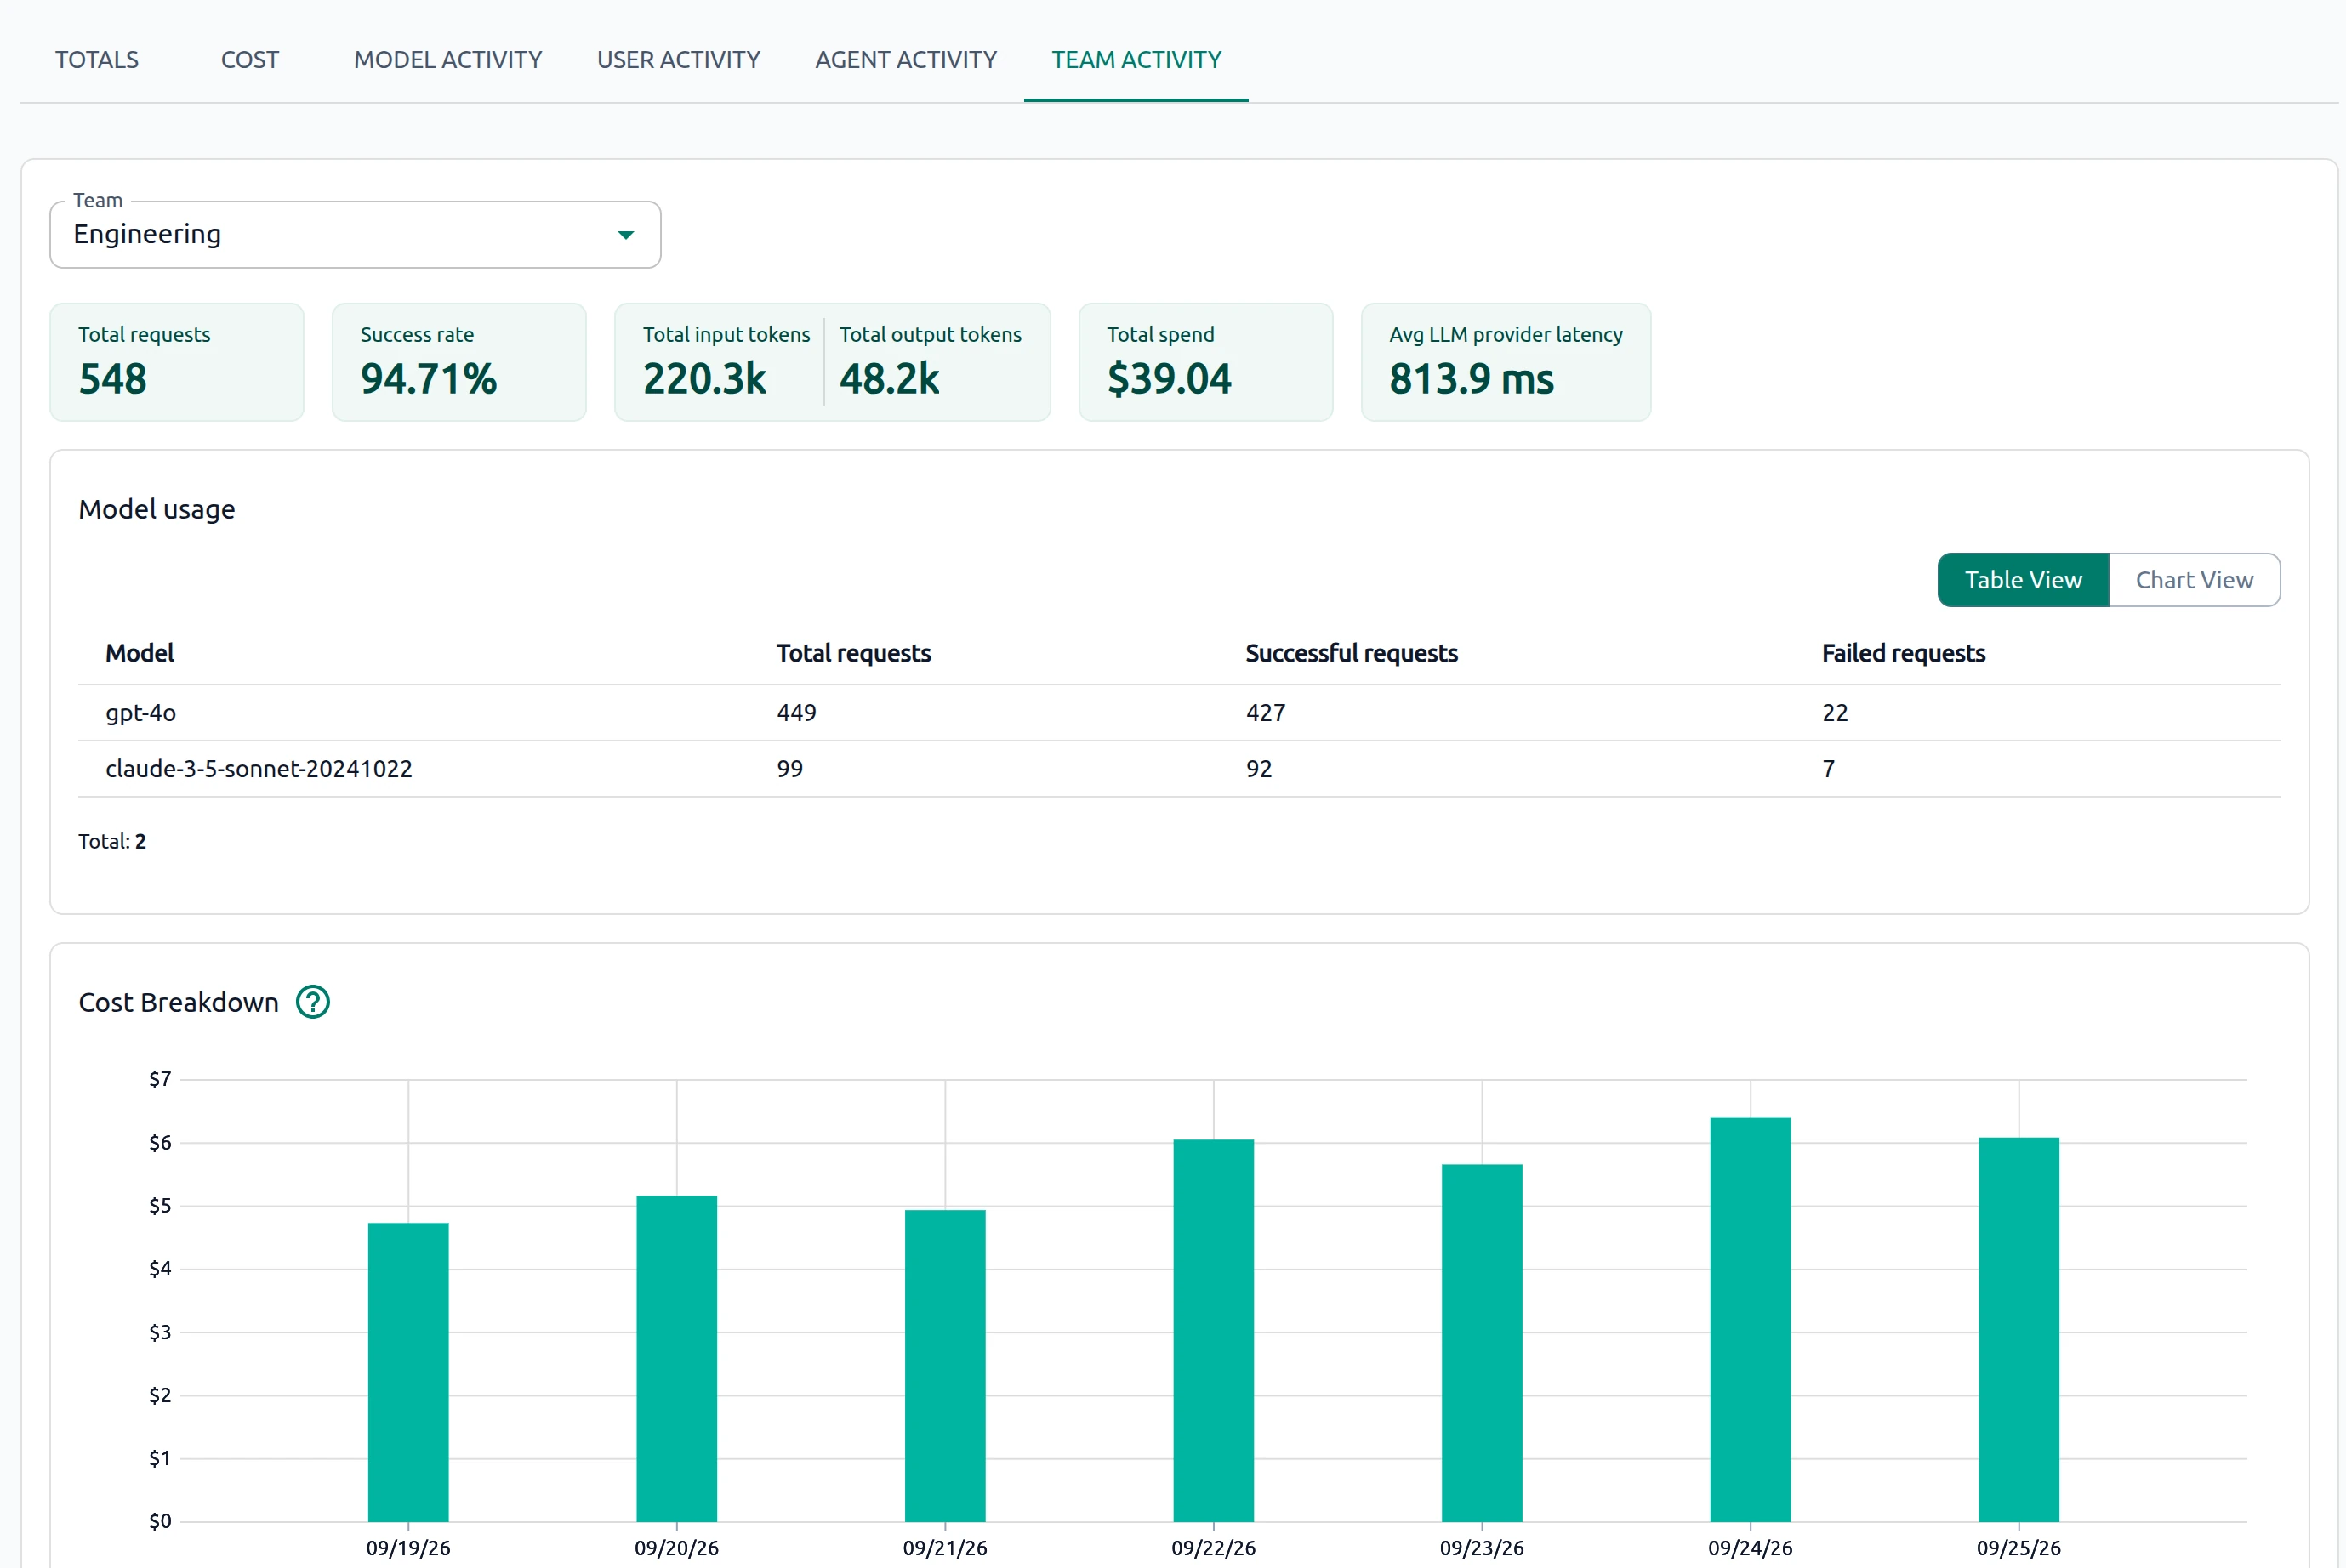2346x1568 pixels.
Task: Click the Model usage heading
Action: [157, 510]
